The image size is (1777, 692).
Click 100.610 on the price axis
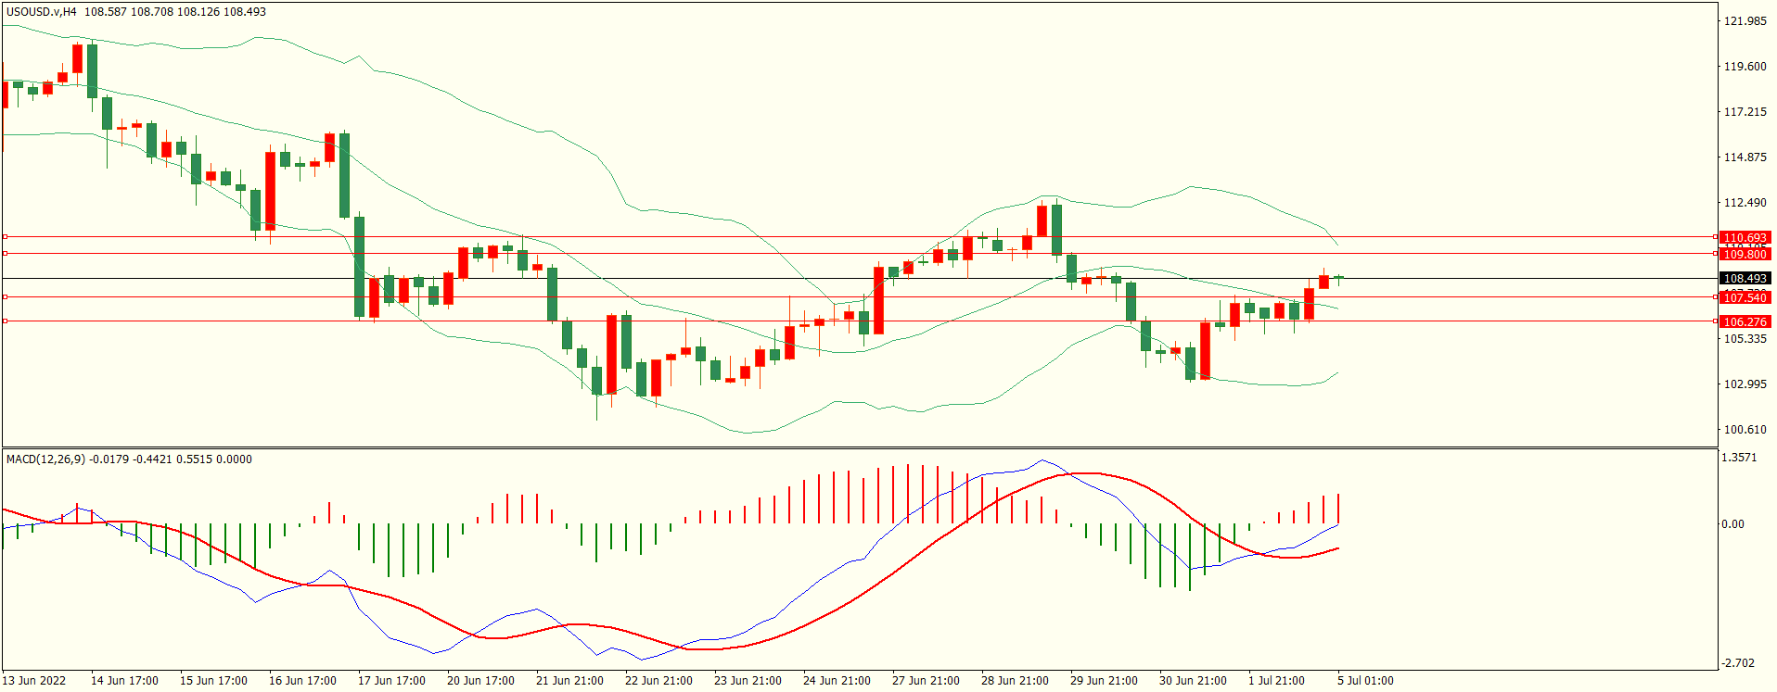click(x=1745, y=430)
